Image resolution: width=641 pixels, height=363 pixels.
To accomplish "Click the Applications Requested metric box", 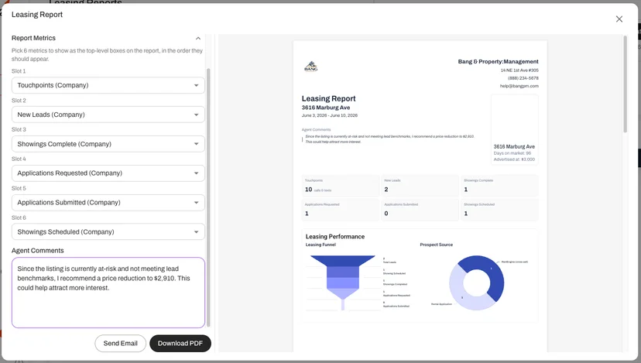I will tap(340, 210).
